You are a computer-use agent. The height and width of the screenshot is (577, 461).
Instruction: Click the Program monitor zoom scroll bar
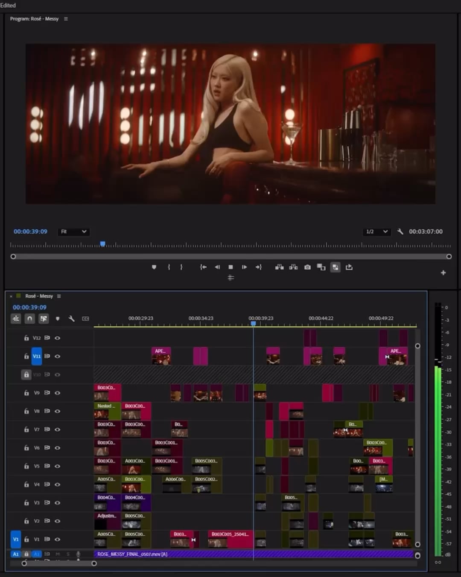(x=231, y=256)
